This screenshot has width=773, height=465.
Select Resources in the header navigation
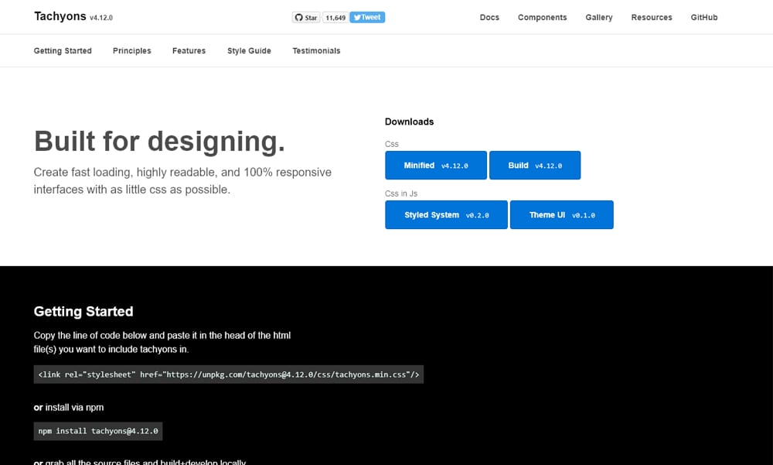click(651, 17)
